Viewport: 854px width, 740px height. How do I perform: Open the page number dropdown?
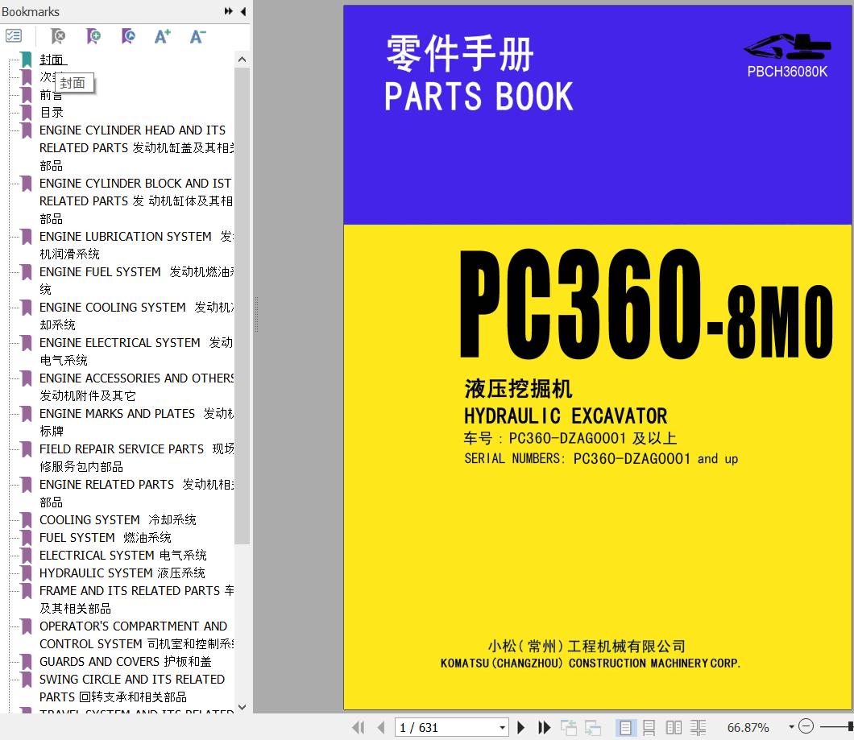pos(502,727)
